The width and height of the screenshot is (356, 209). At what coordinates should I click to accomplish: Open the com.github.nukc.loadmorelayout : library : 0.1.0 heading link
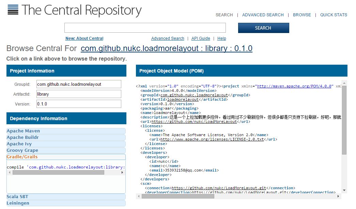[x=167, y=48]
